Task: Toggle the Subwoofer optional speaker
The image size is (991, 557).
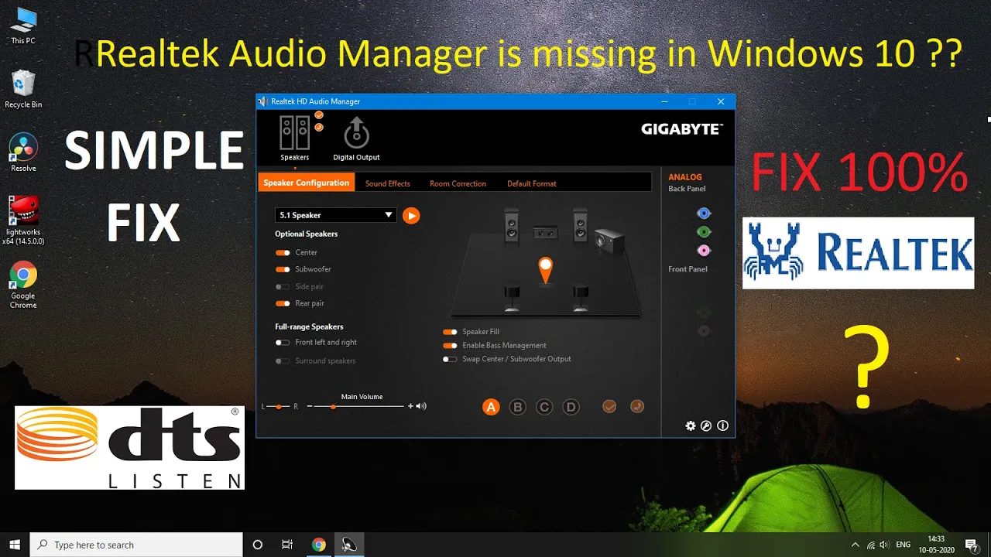Action: click(283, 270)
